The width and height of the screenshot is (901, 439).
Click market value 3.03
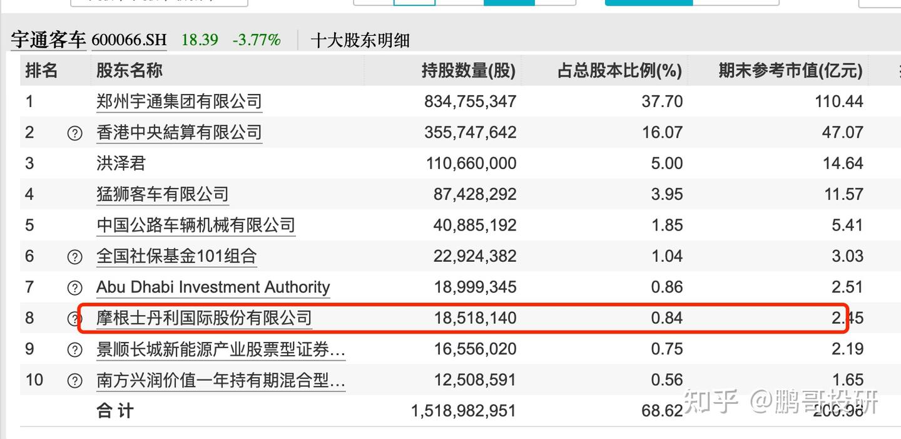[x=848, y=256]
